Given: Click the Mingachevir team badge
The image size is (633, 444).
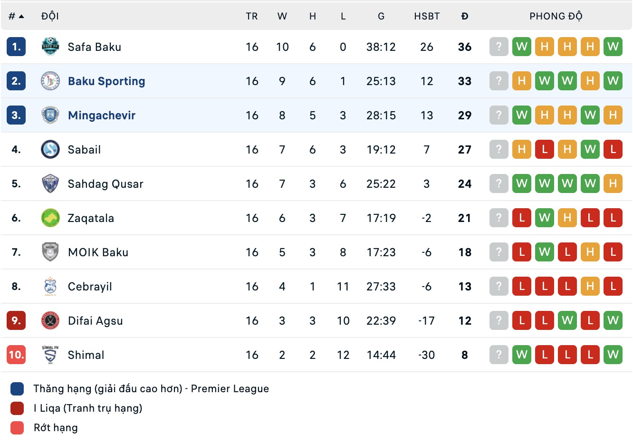Looking at the screenshot, I should (50, 115).
